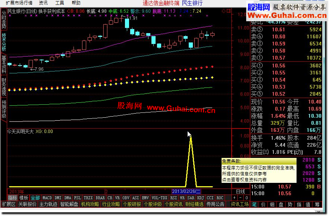Select the 笔 quote panel tab
The height and width of the screenshot is (216, 329).
pos(254,204)
